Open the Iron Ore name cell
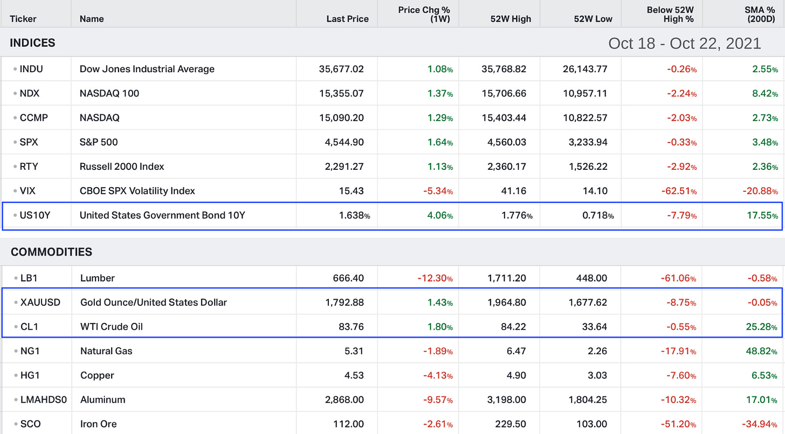785x434 pixels. (x=98, y=424)
